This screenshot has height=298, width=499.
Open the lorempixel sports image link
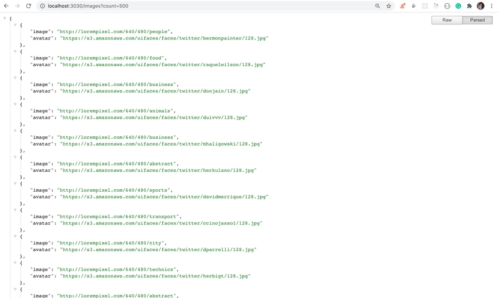tap(114, 191)
